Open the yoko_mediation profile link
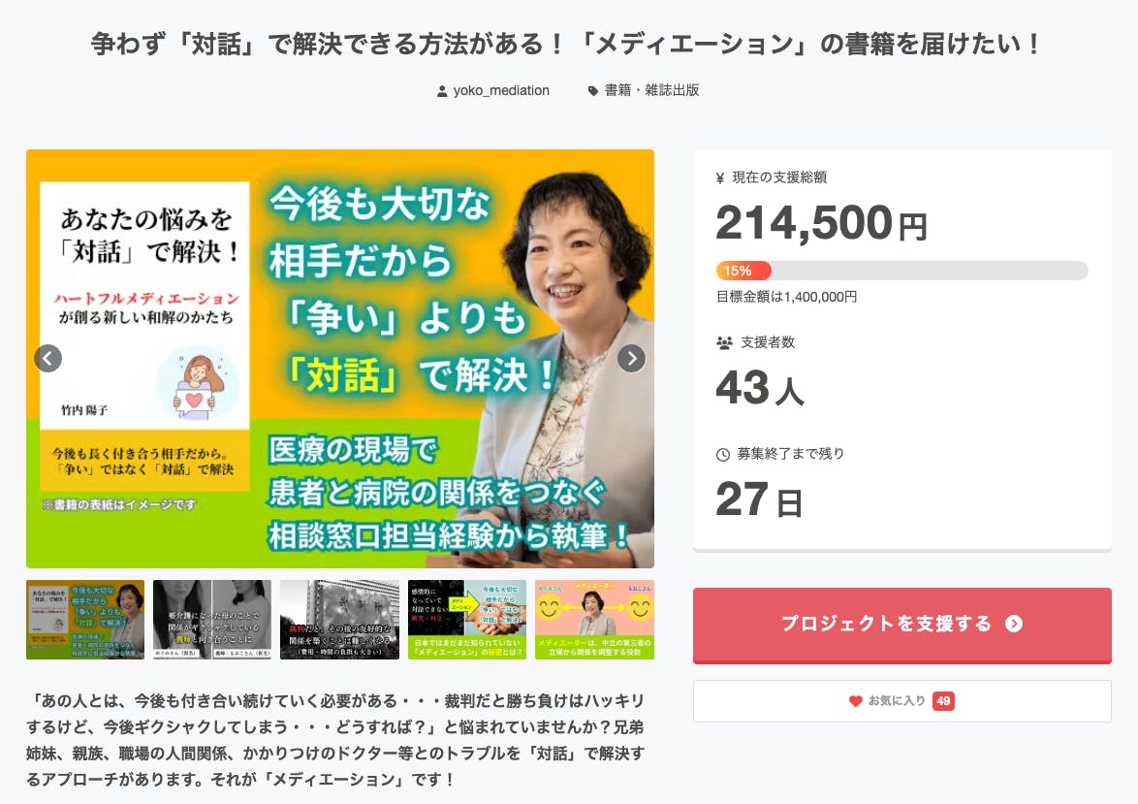The image size is (1138, 804). [501, 91]
